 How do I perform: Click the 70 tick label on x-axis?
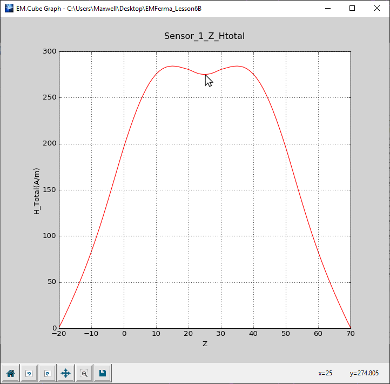coord(351,335)
